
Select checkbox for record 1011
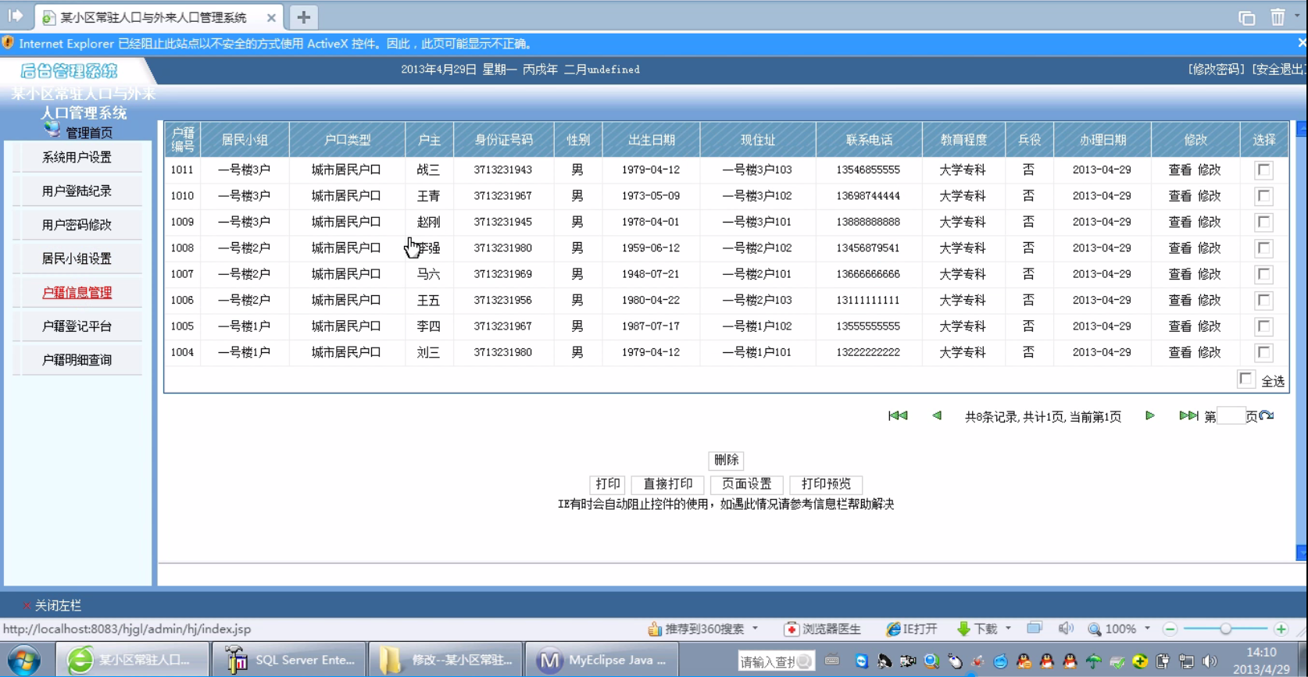(x=1263, y=170)
